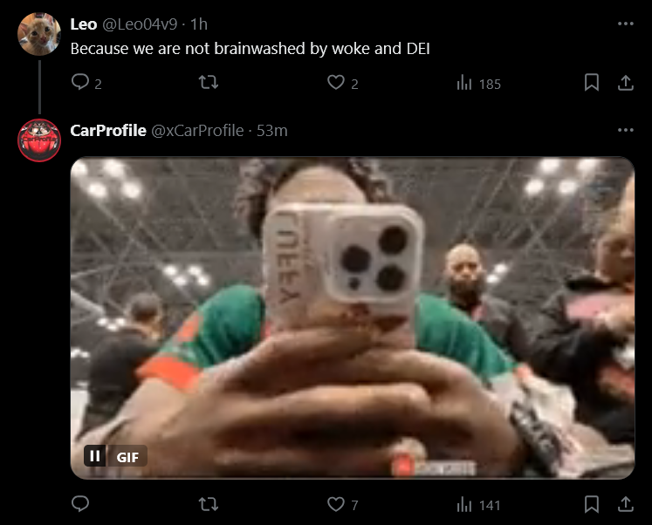View analytics showing 185 views

pos(478,84)
